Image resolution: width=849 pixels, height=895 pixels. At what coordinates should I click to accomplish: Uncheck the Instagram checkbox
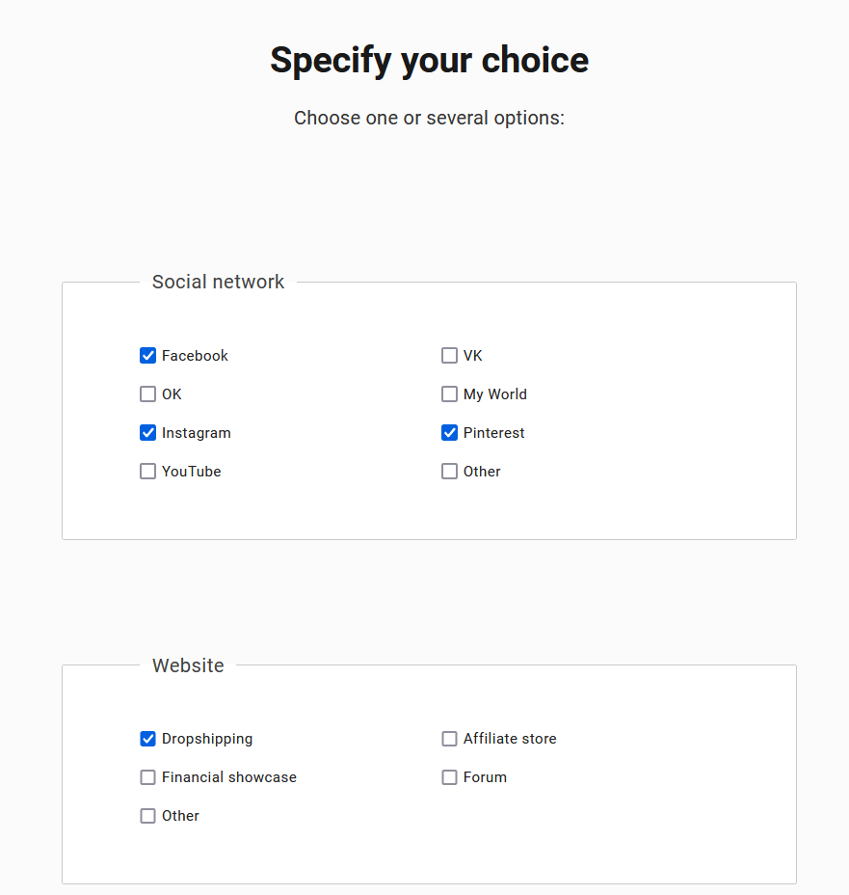[147, 432]
